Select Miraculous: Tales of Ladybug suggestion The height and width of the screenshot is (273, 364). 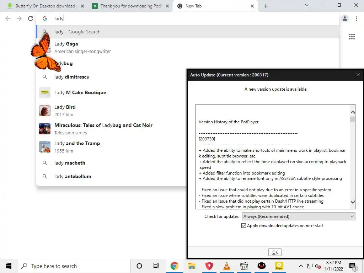(111, 129)
